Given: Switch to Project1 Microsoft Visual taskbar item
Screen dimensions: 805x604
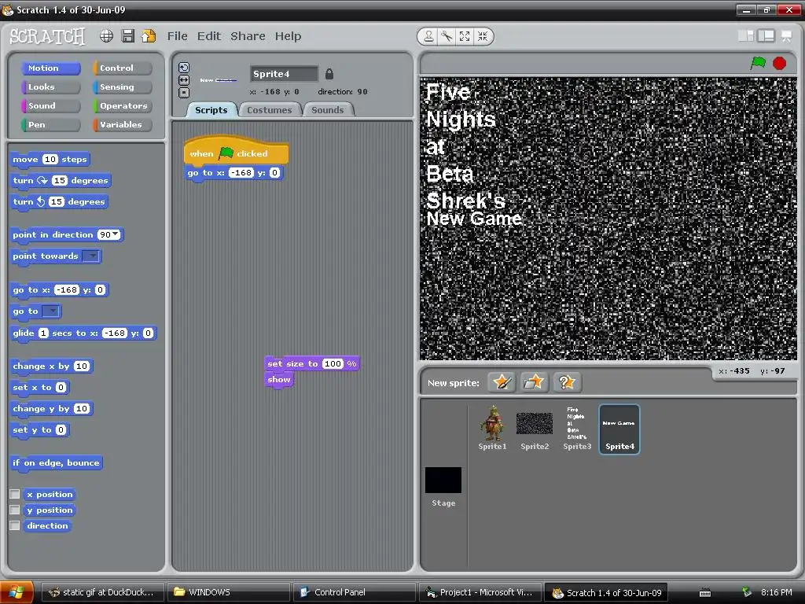Looking at the screenshot, I should click(x=480, y=592).
